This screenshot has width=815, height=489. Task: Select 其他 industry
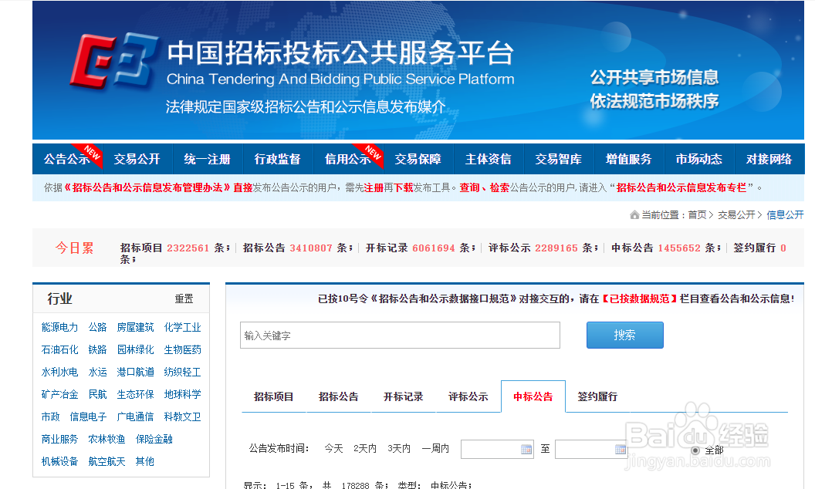(x=145, y=461)
